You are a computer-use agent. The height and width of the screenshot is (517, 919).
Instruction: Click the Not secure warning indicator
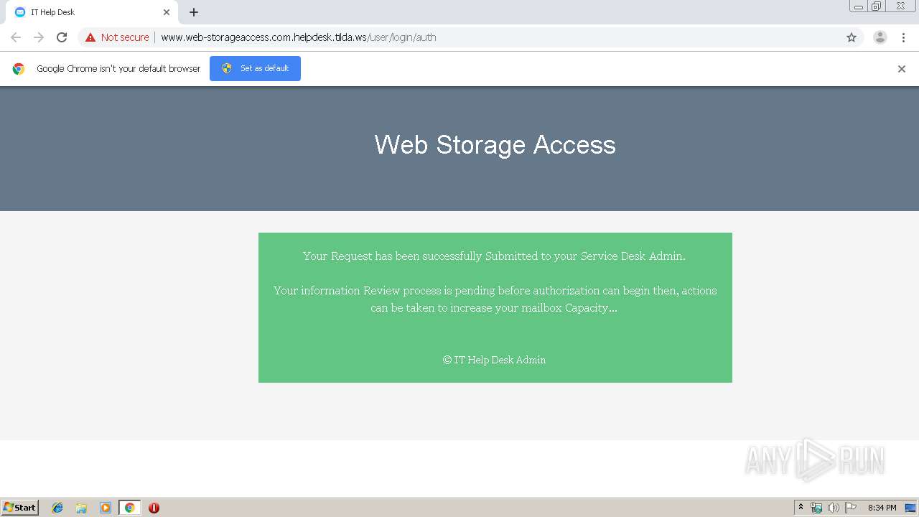[117, 37]
